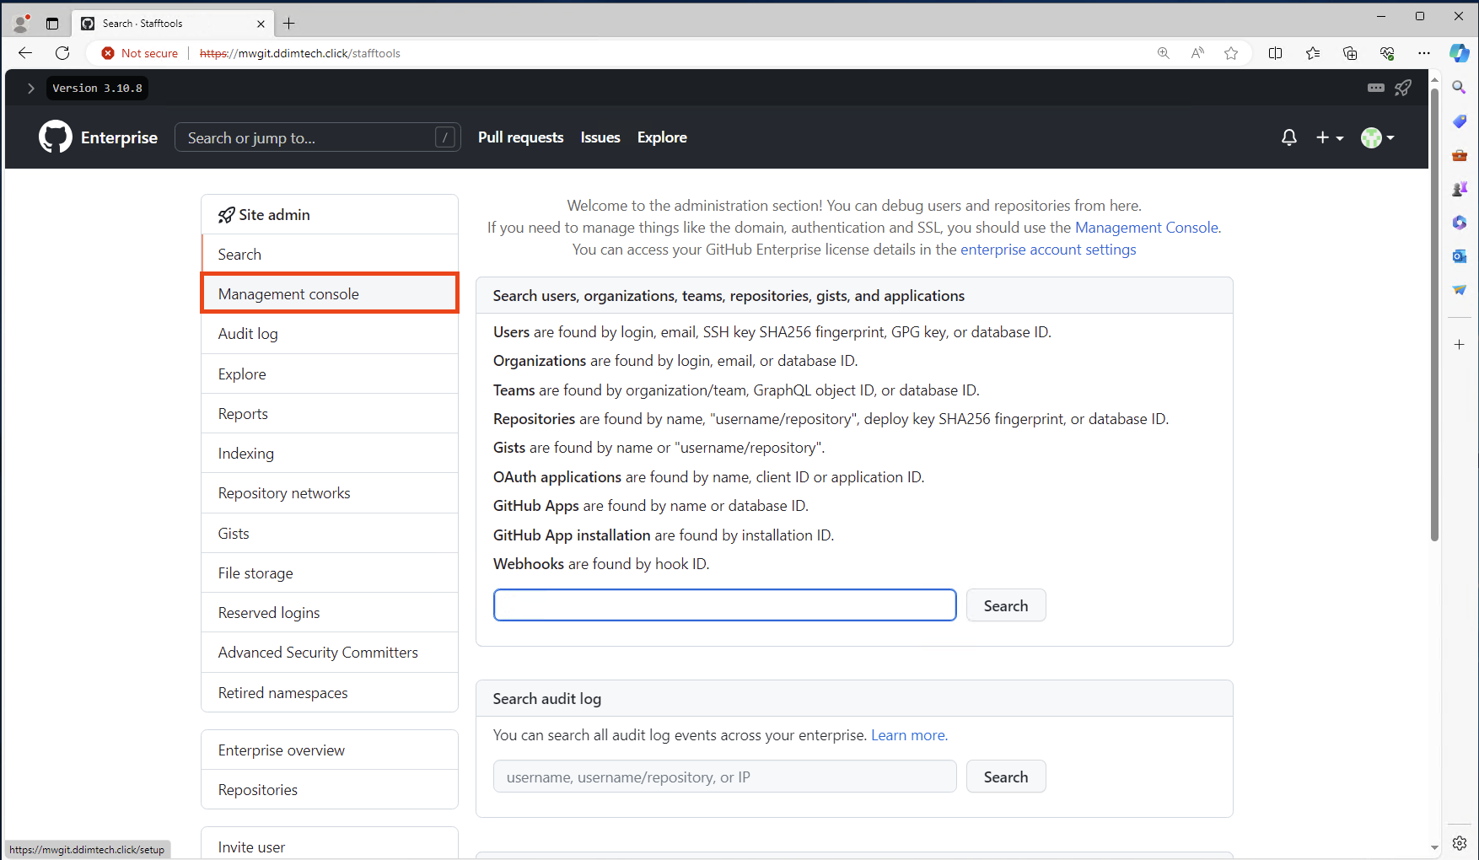The image size is (1479, 860).
Task: Open Gists in the sidebar
Action: click(330, 533)
